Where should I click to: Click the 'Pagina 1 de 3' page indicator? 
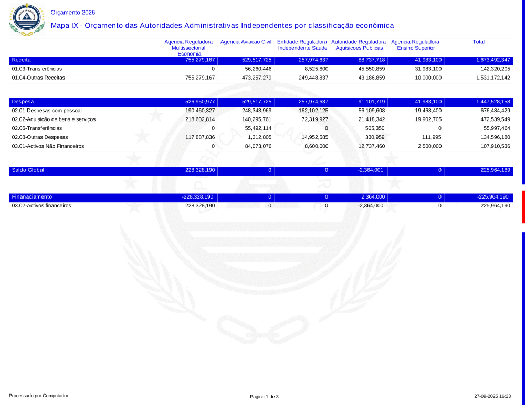[264, 397]
